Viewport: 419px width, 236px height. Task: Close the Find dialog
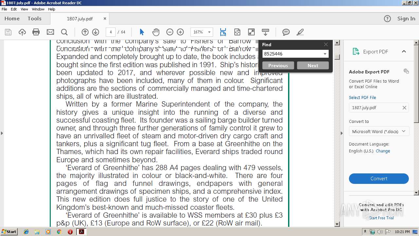coord(326,44)
